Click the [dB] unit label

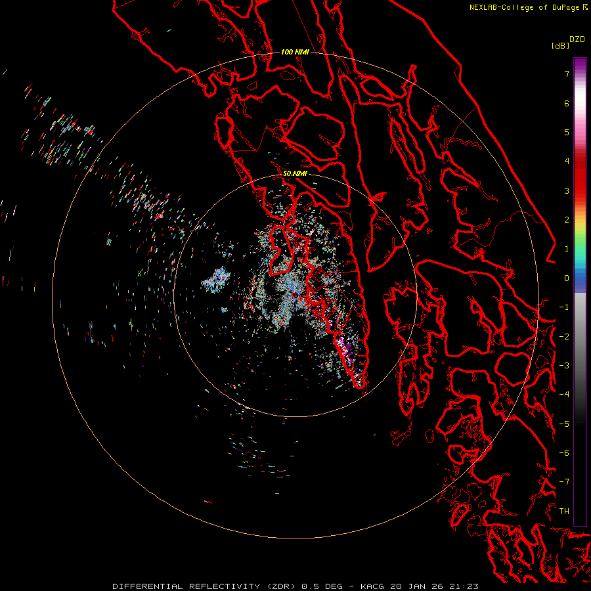coord(560,45)
